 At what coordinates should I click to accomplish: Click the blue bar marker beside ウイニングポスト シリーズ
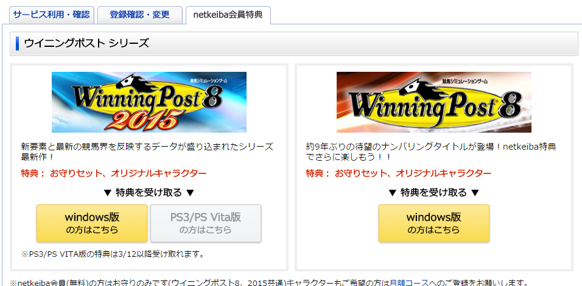pos(18,43)
